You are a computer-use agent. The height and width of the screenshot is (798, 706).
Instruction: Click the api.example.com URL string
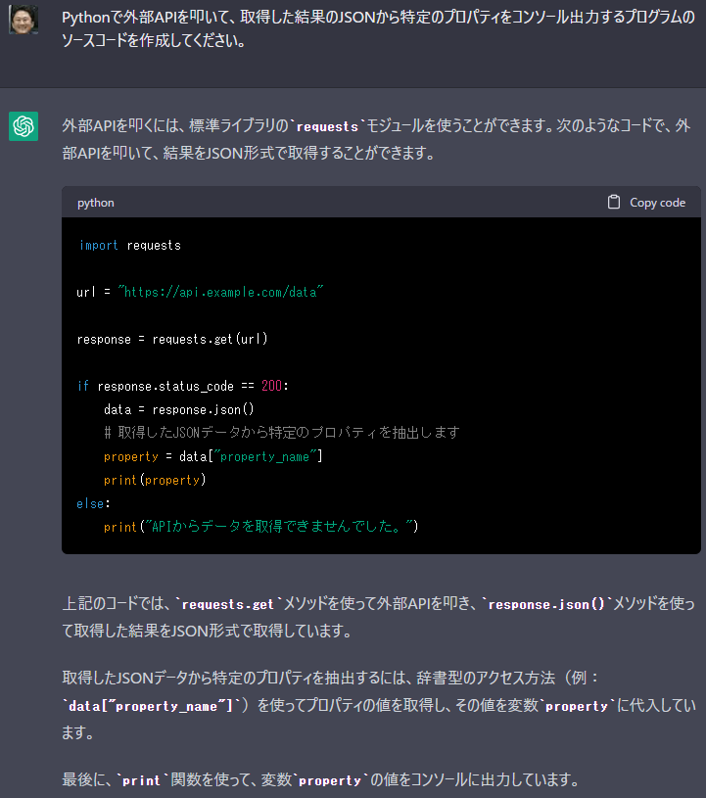[x=220, y=292]
